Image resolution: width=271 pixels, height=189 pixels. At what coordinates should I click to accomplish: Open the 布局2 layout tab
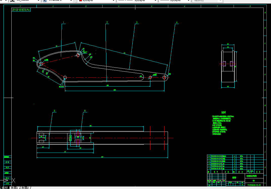click(x=25, y=188)
